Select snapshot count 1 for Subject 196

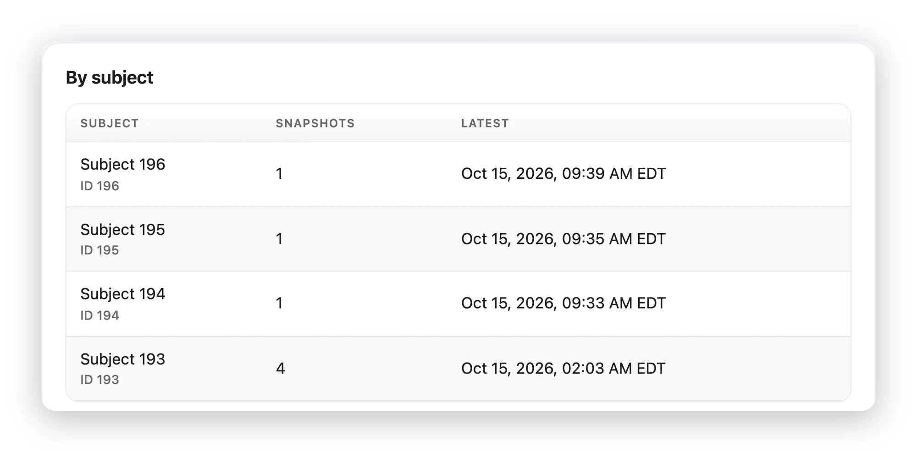[279, 174]
